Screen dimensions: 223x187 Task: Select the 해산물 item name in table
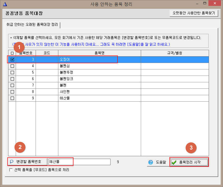(x=100, y=98)
